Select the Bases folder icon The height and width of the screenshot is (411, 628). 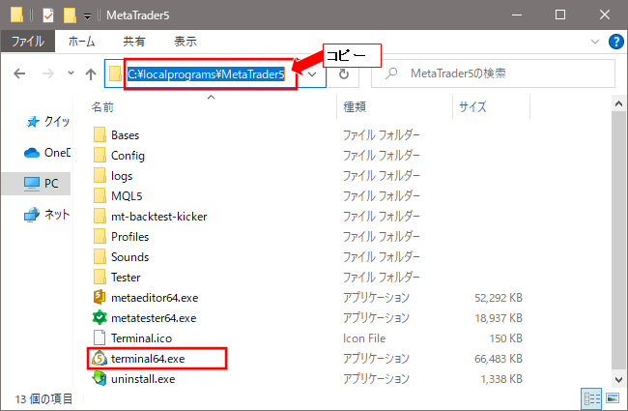point(100,134)
